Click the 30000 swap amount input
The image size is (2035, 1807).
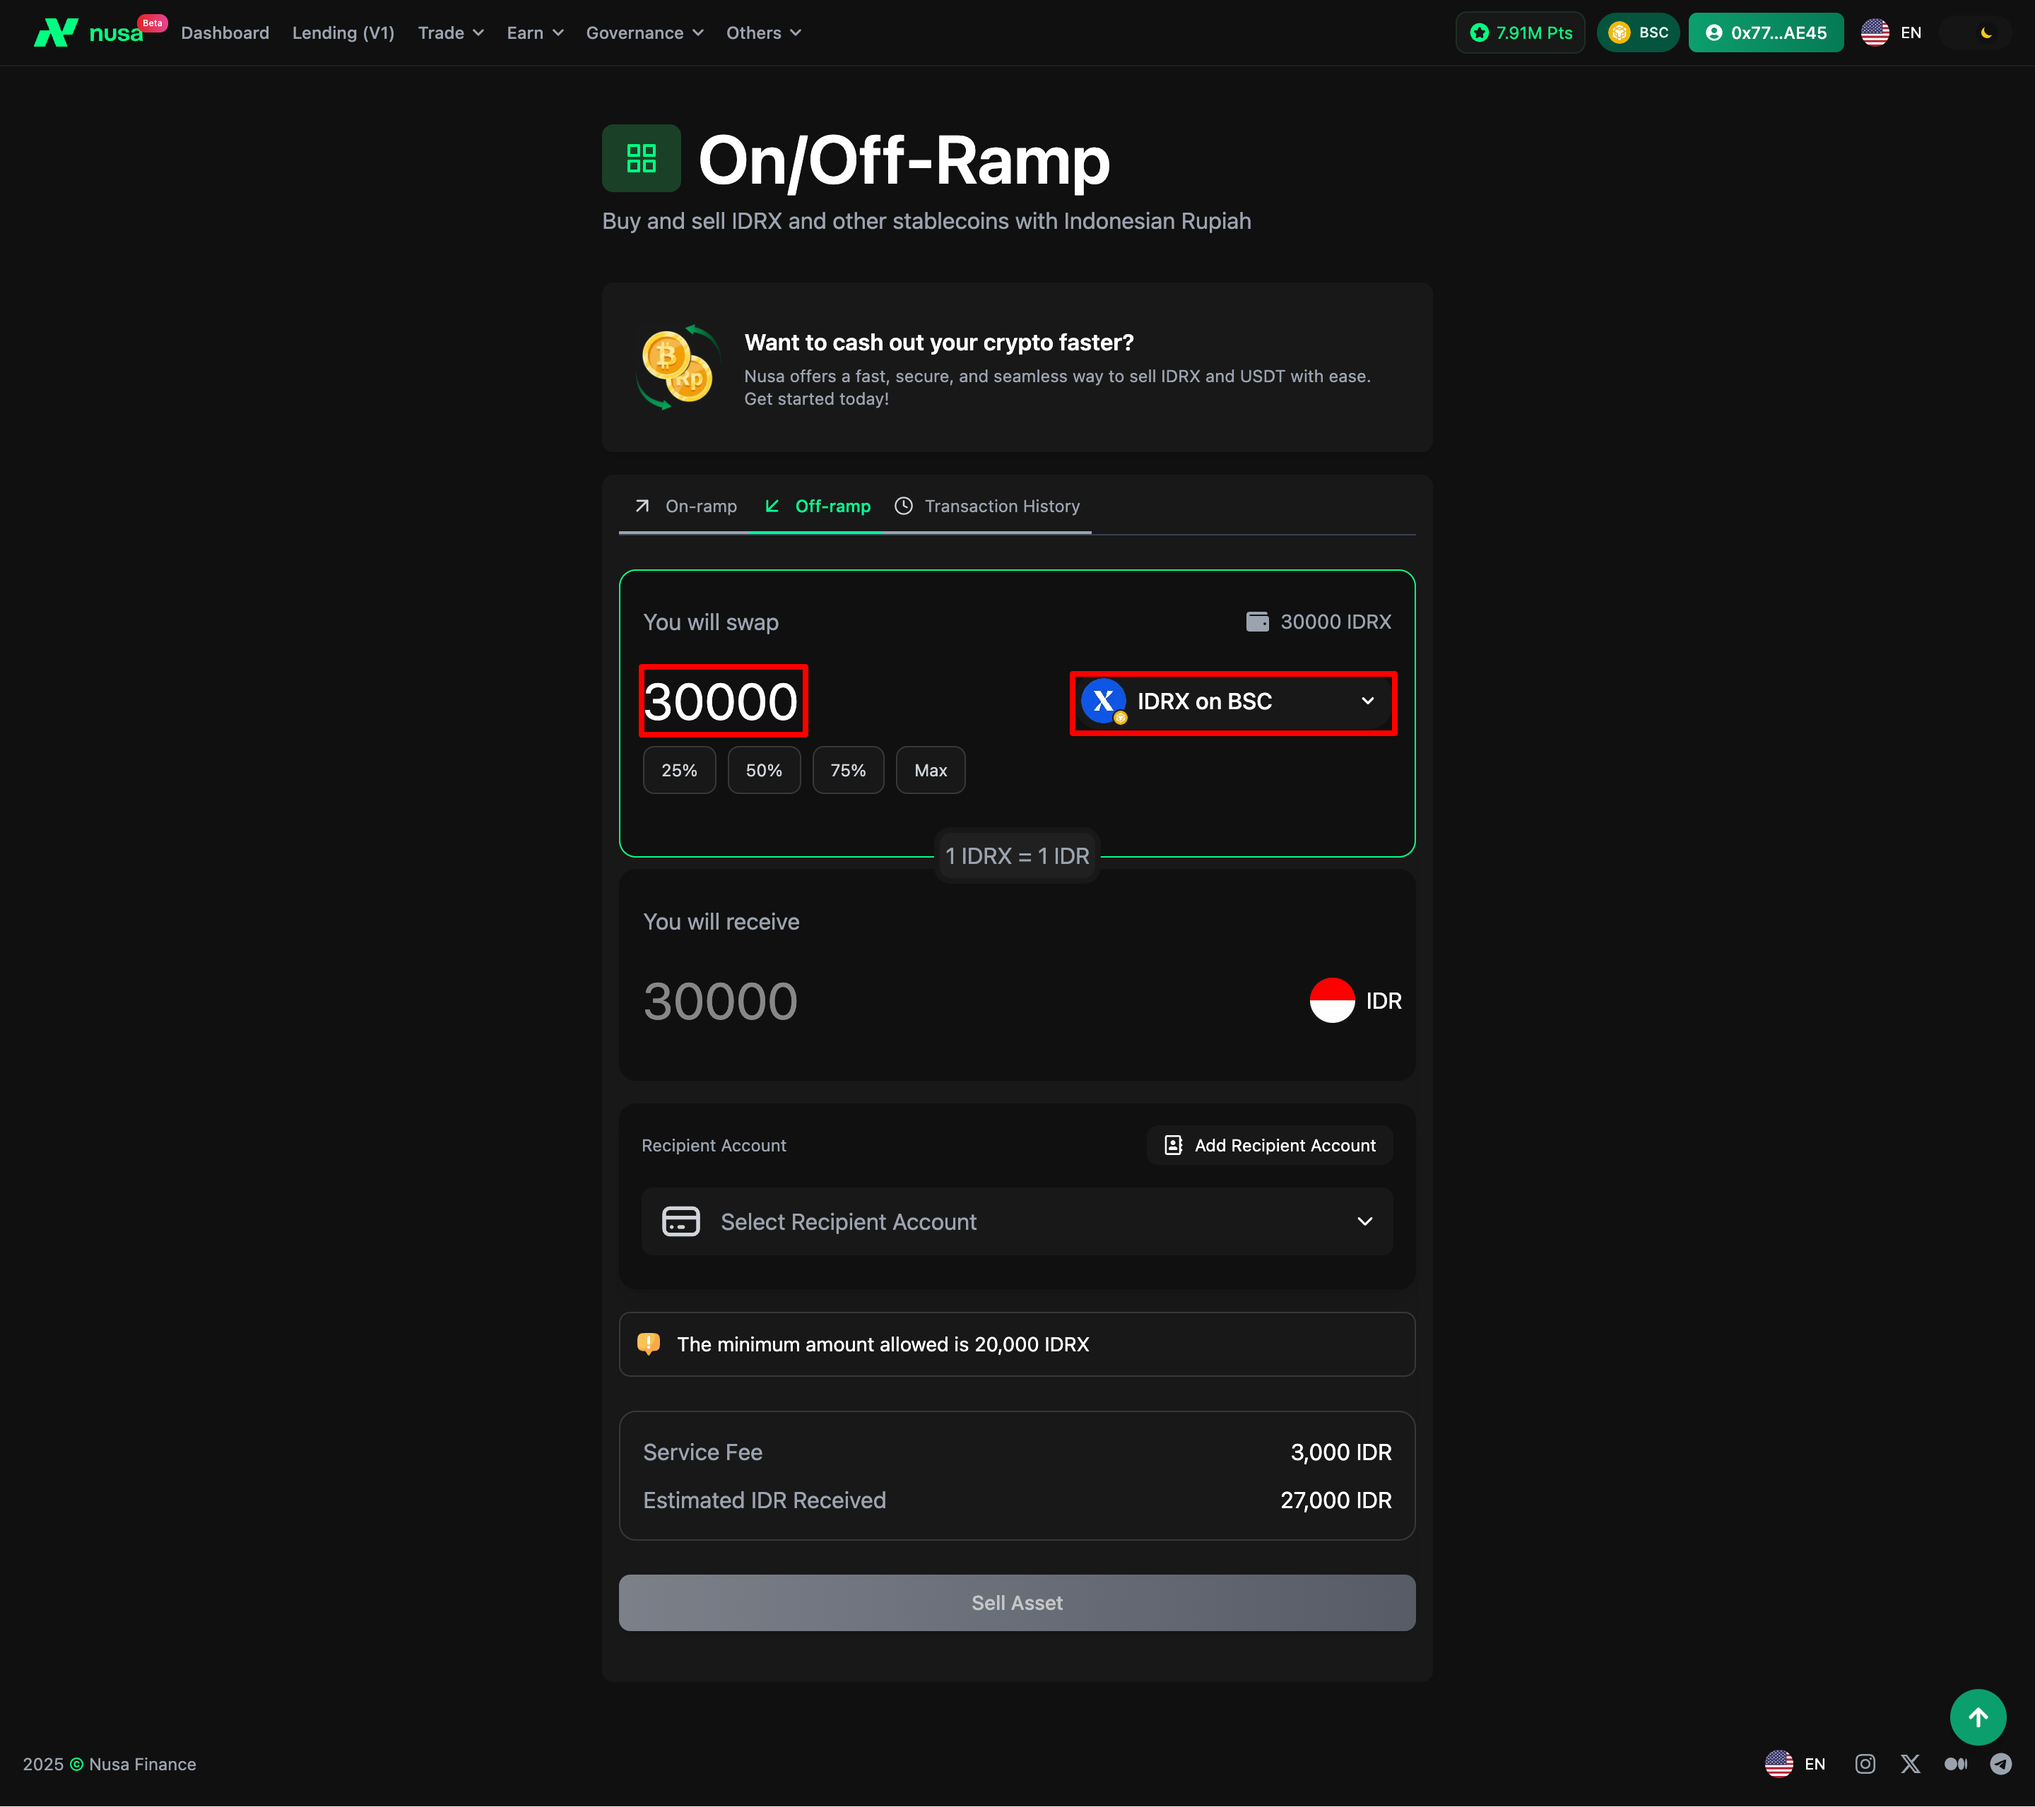pyautogui.click(x=722, y=702)
